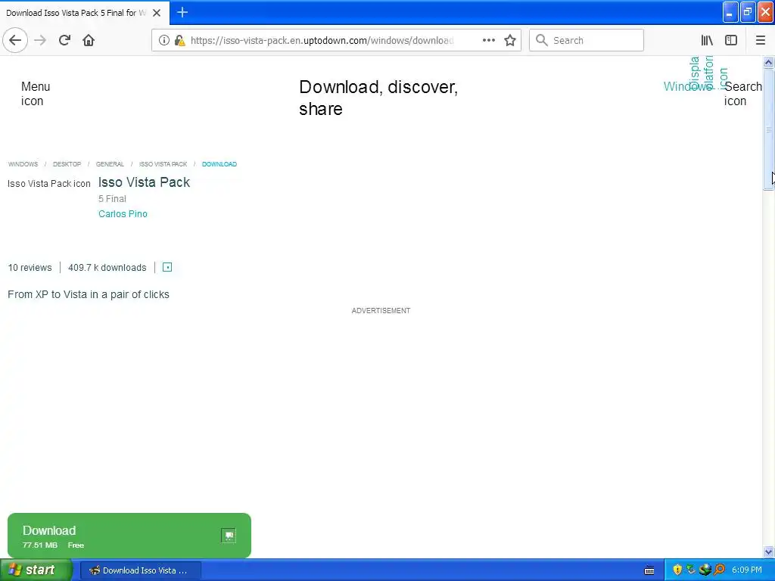This screenshot has width=775, height=581.
Task: Click the Isso Vista Pack title
Action: (144, 182)
